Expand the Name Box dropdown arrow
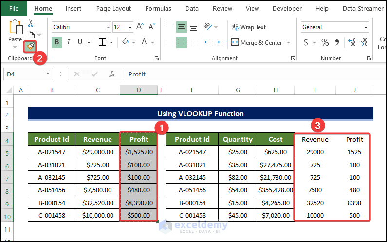387x242 pixels. [48, 74]
